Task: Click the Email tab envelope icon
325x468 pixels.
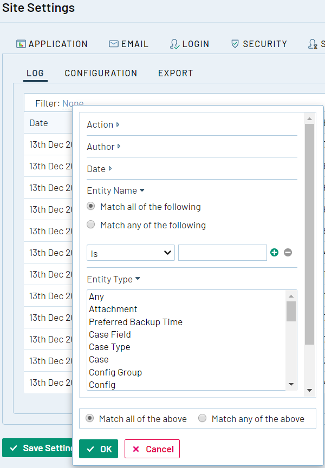Action: [114, 44]
